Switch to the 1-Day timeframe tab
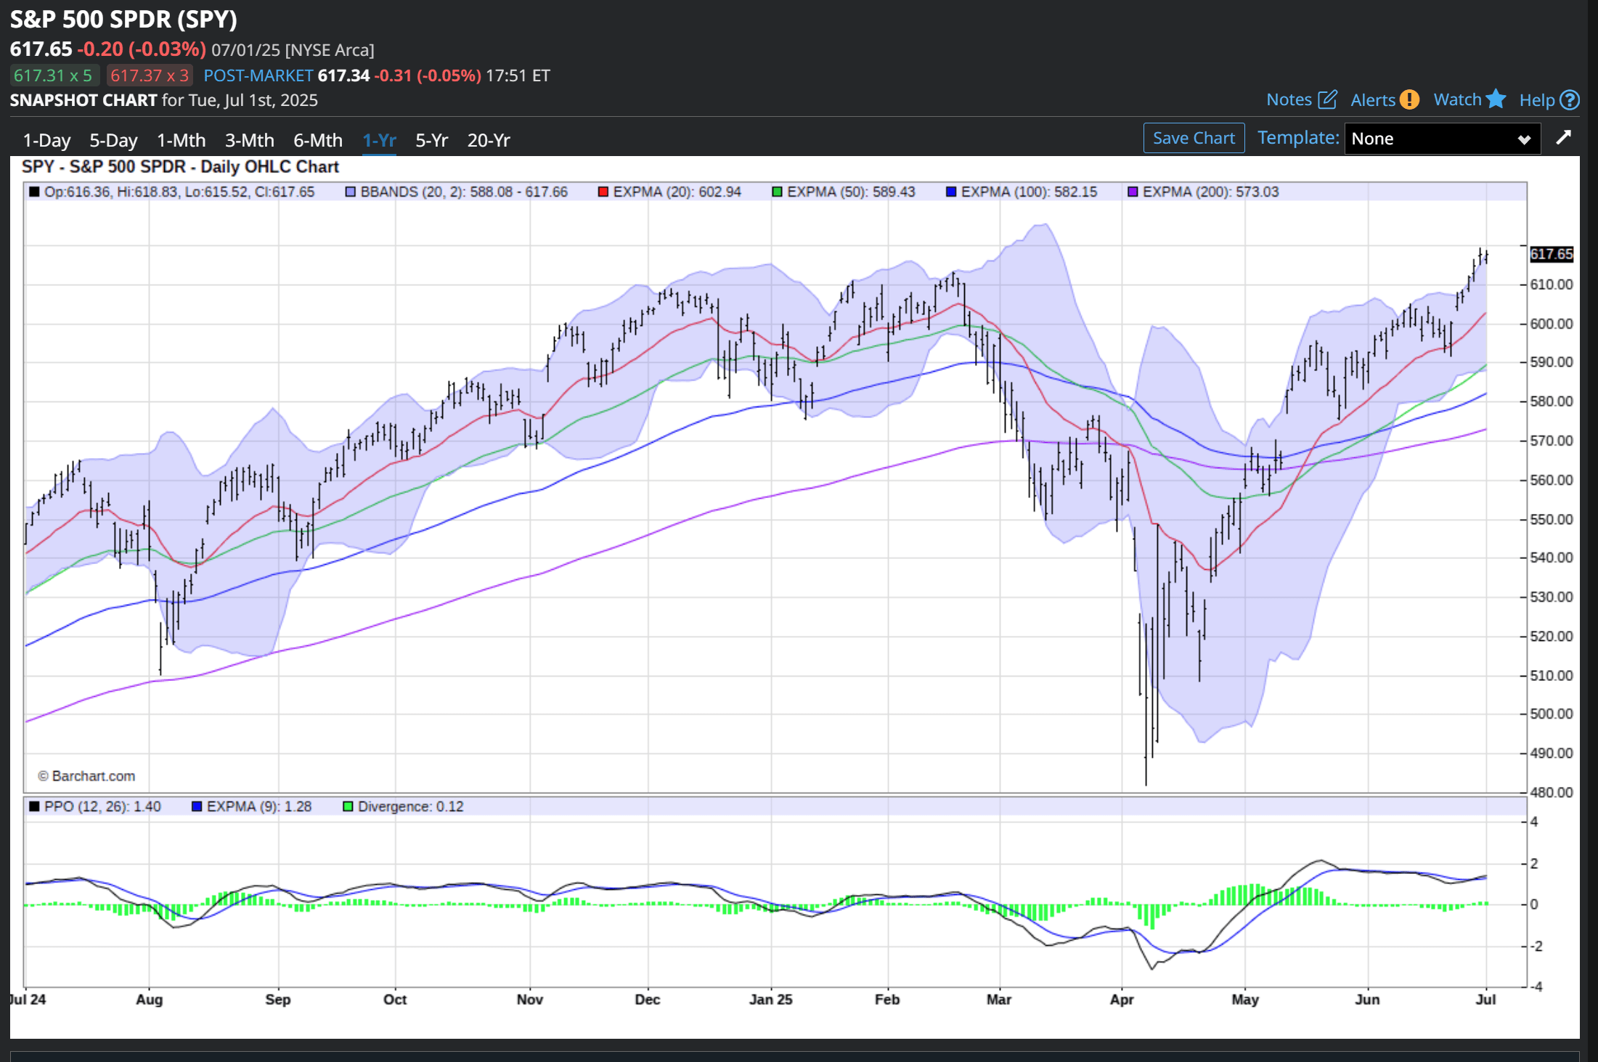 coord(46,140)
